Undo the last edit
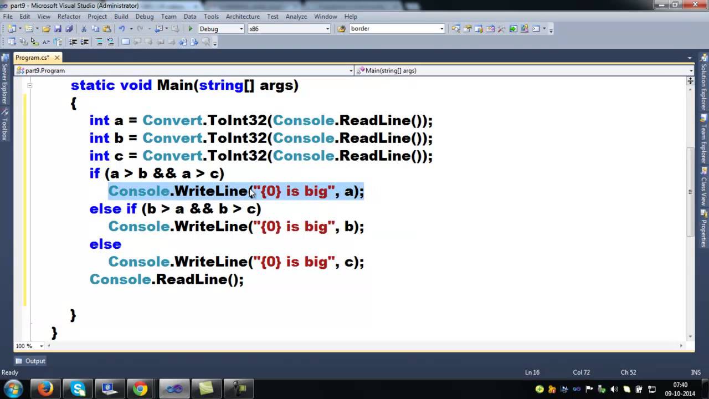Image resolution: width=709 pixels, height=399 pixels. (122, 29)
